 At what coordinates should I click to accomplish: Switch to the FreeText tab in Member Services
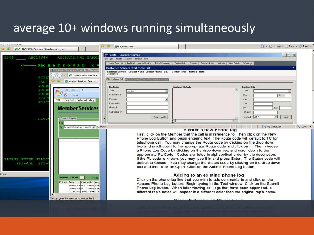pos(69,100)
